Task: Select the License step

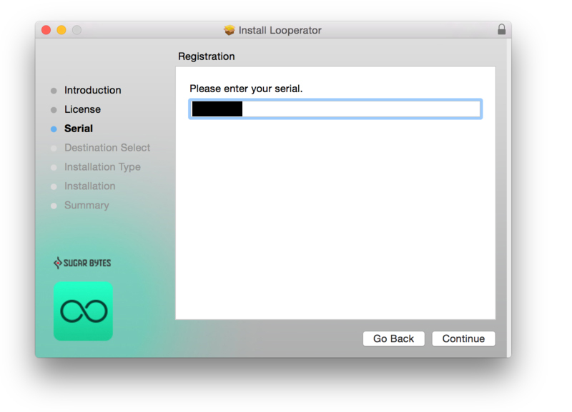Action: pyautogui.click(x=82, y=109)
